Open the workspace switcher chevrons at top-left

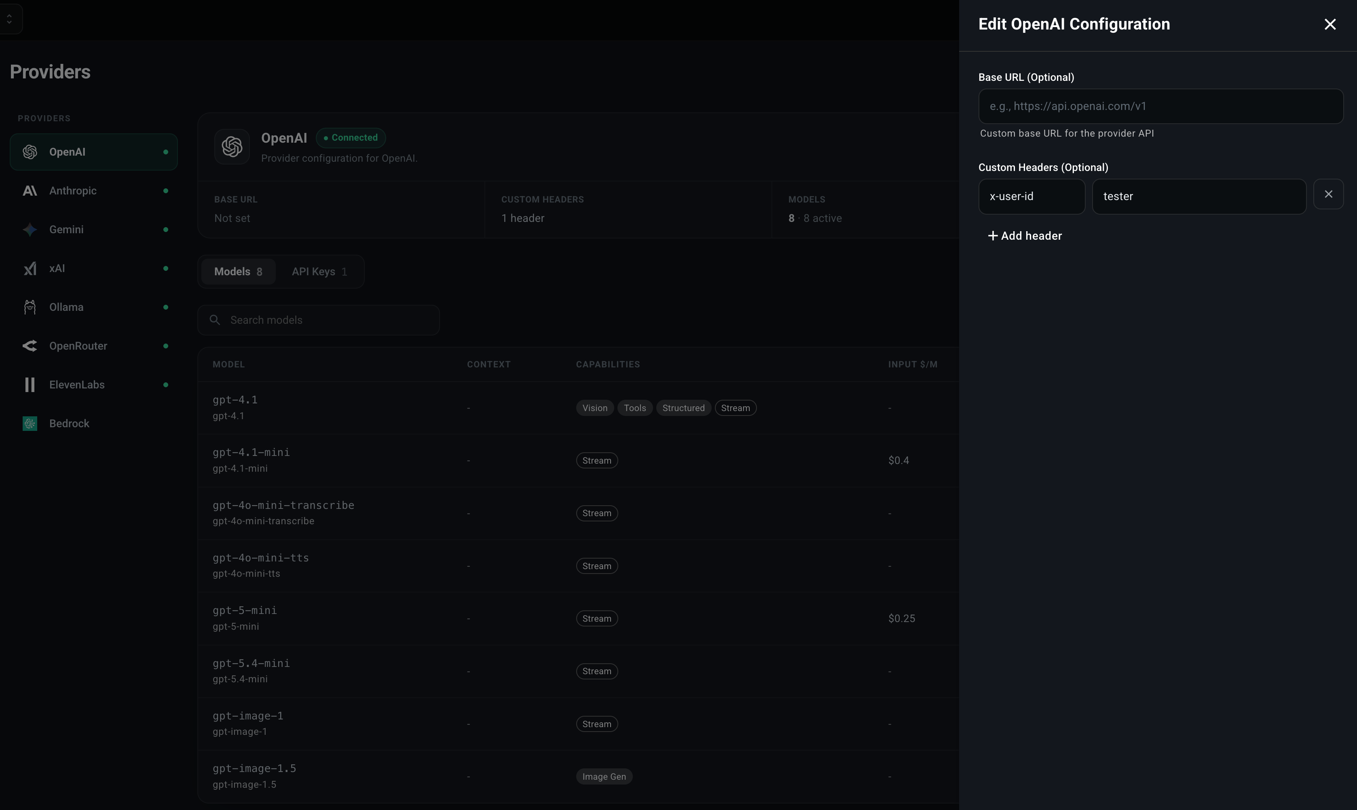coord(9,19)
